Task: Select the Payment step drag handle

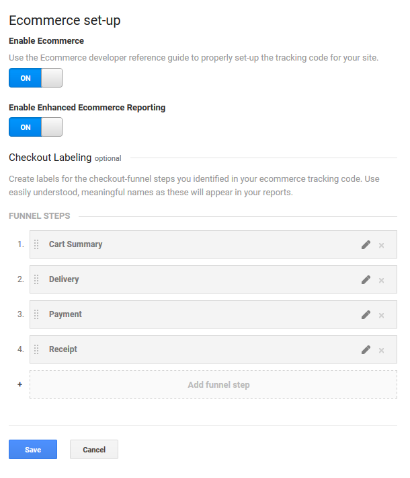Action: tap(36, 314)
